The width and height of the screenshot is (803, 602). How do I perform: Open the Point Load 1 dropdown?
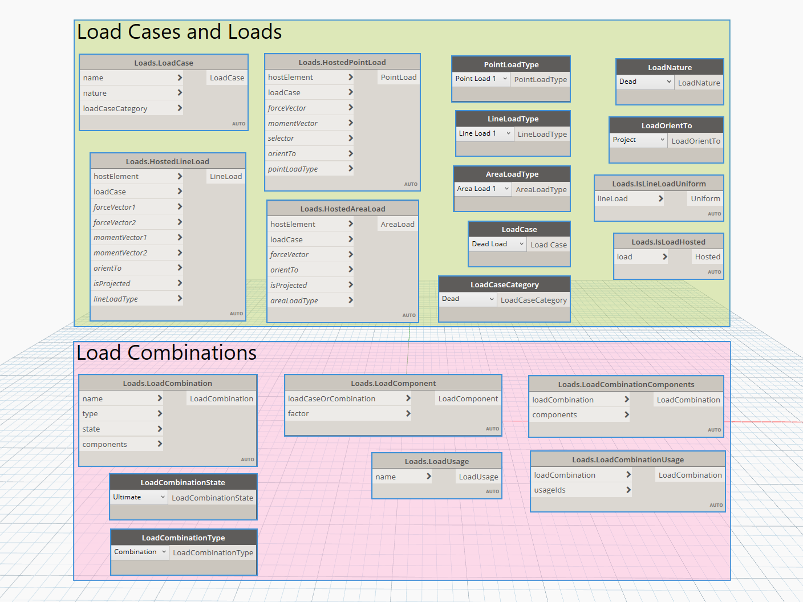(x=481, y=79)
